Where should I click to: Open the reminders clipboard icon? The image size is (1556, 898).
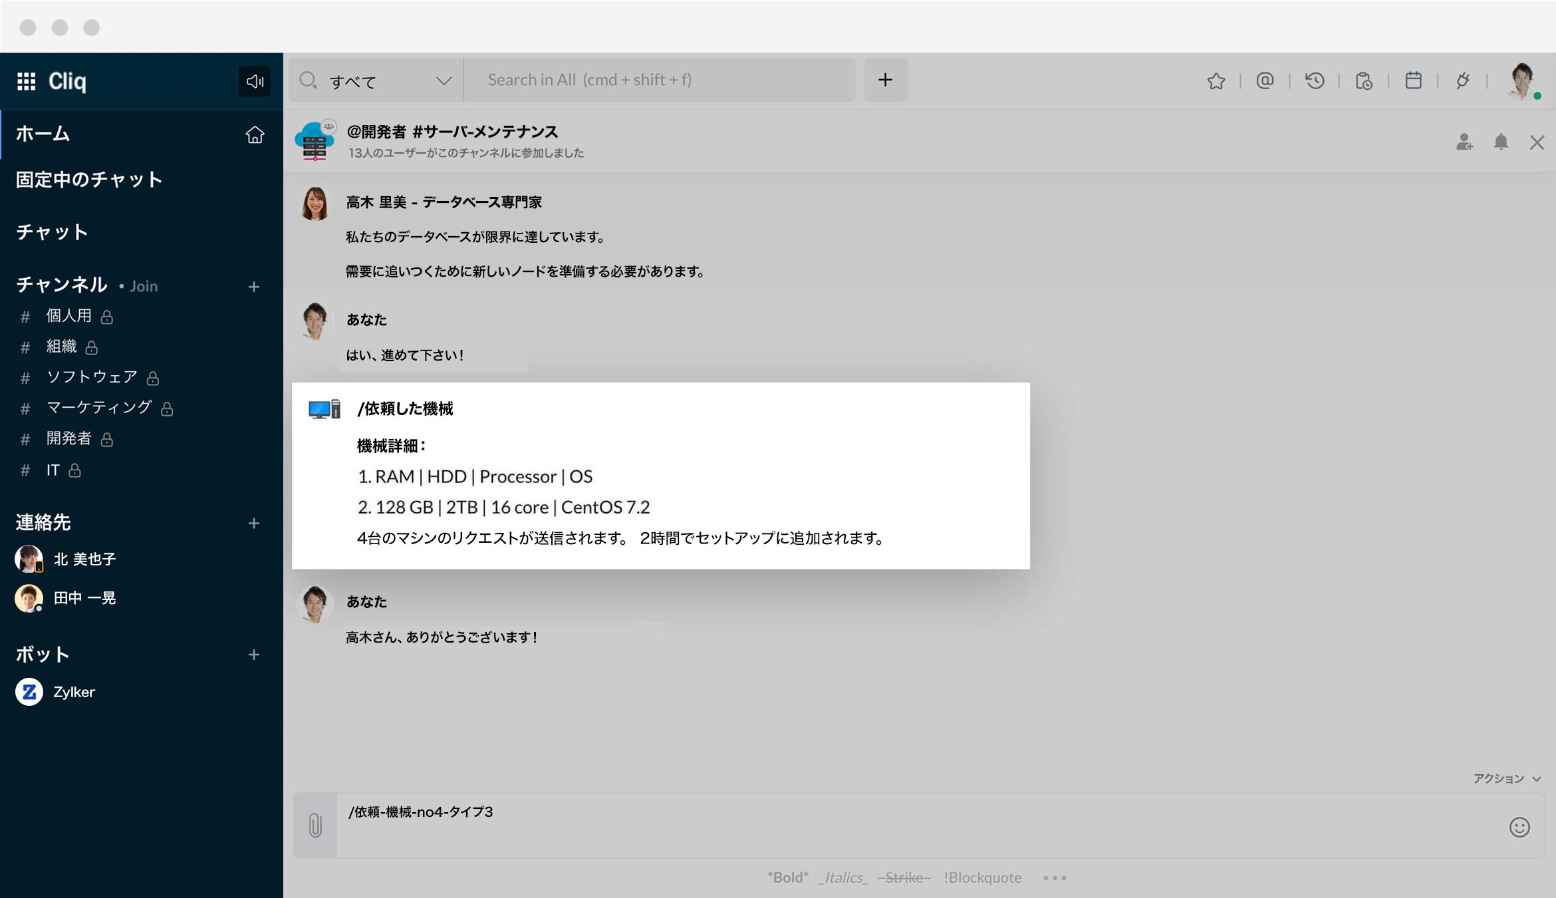(x=1364, y=81)
